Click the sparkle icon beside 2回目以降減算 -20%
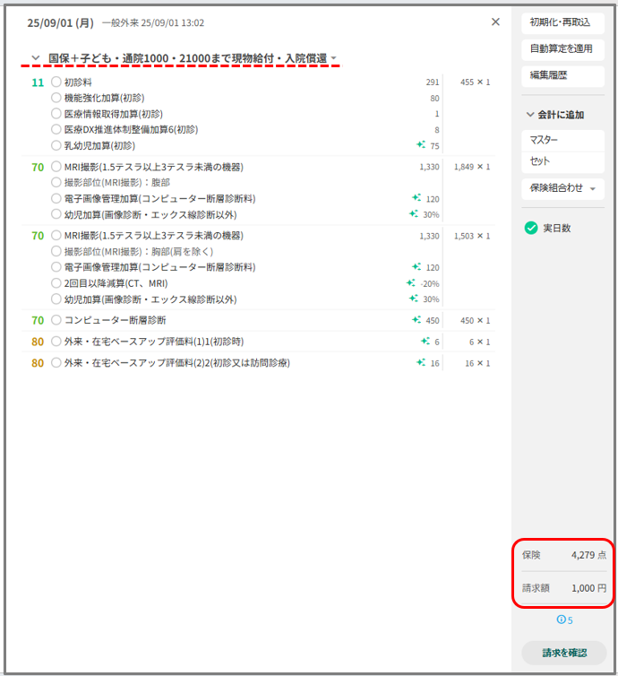Viewport: 618px width, 676px height. tap(410, 282)
